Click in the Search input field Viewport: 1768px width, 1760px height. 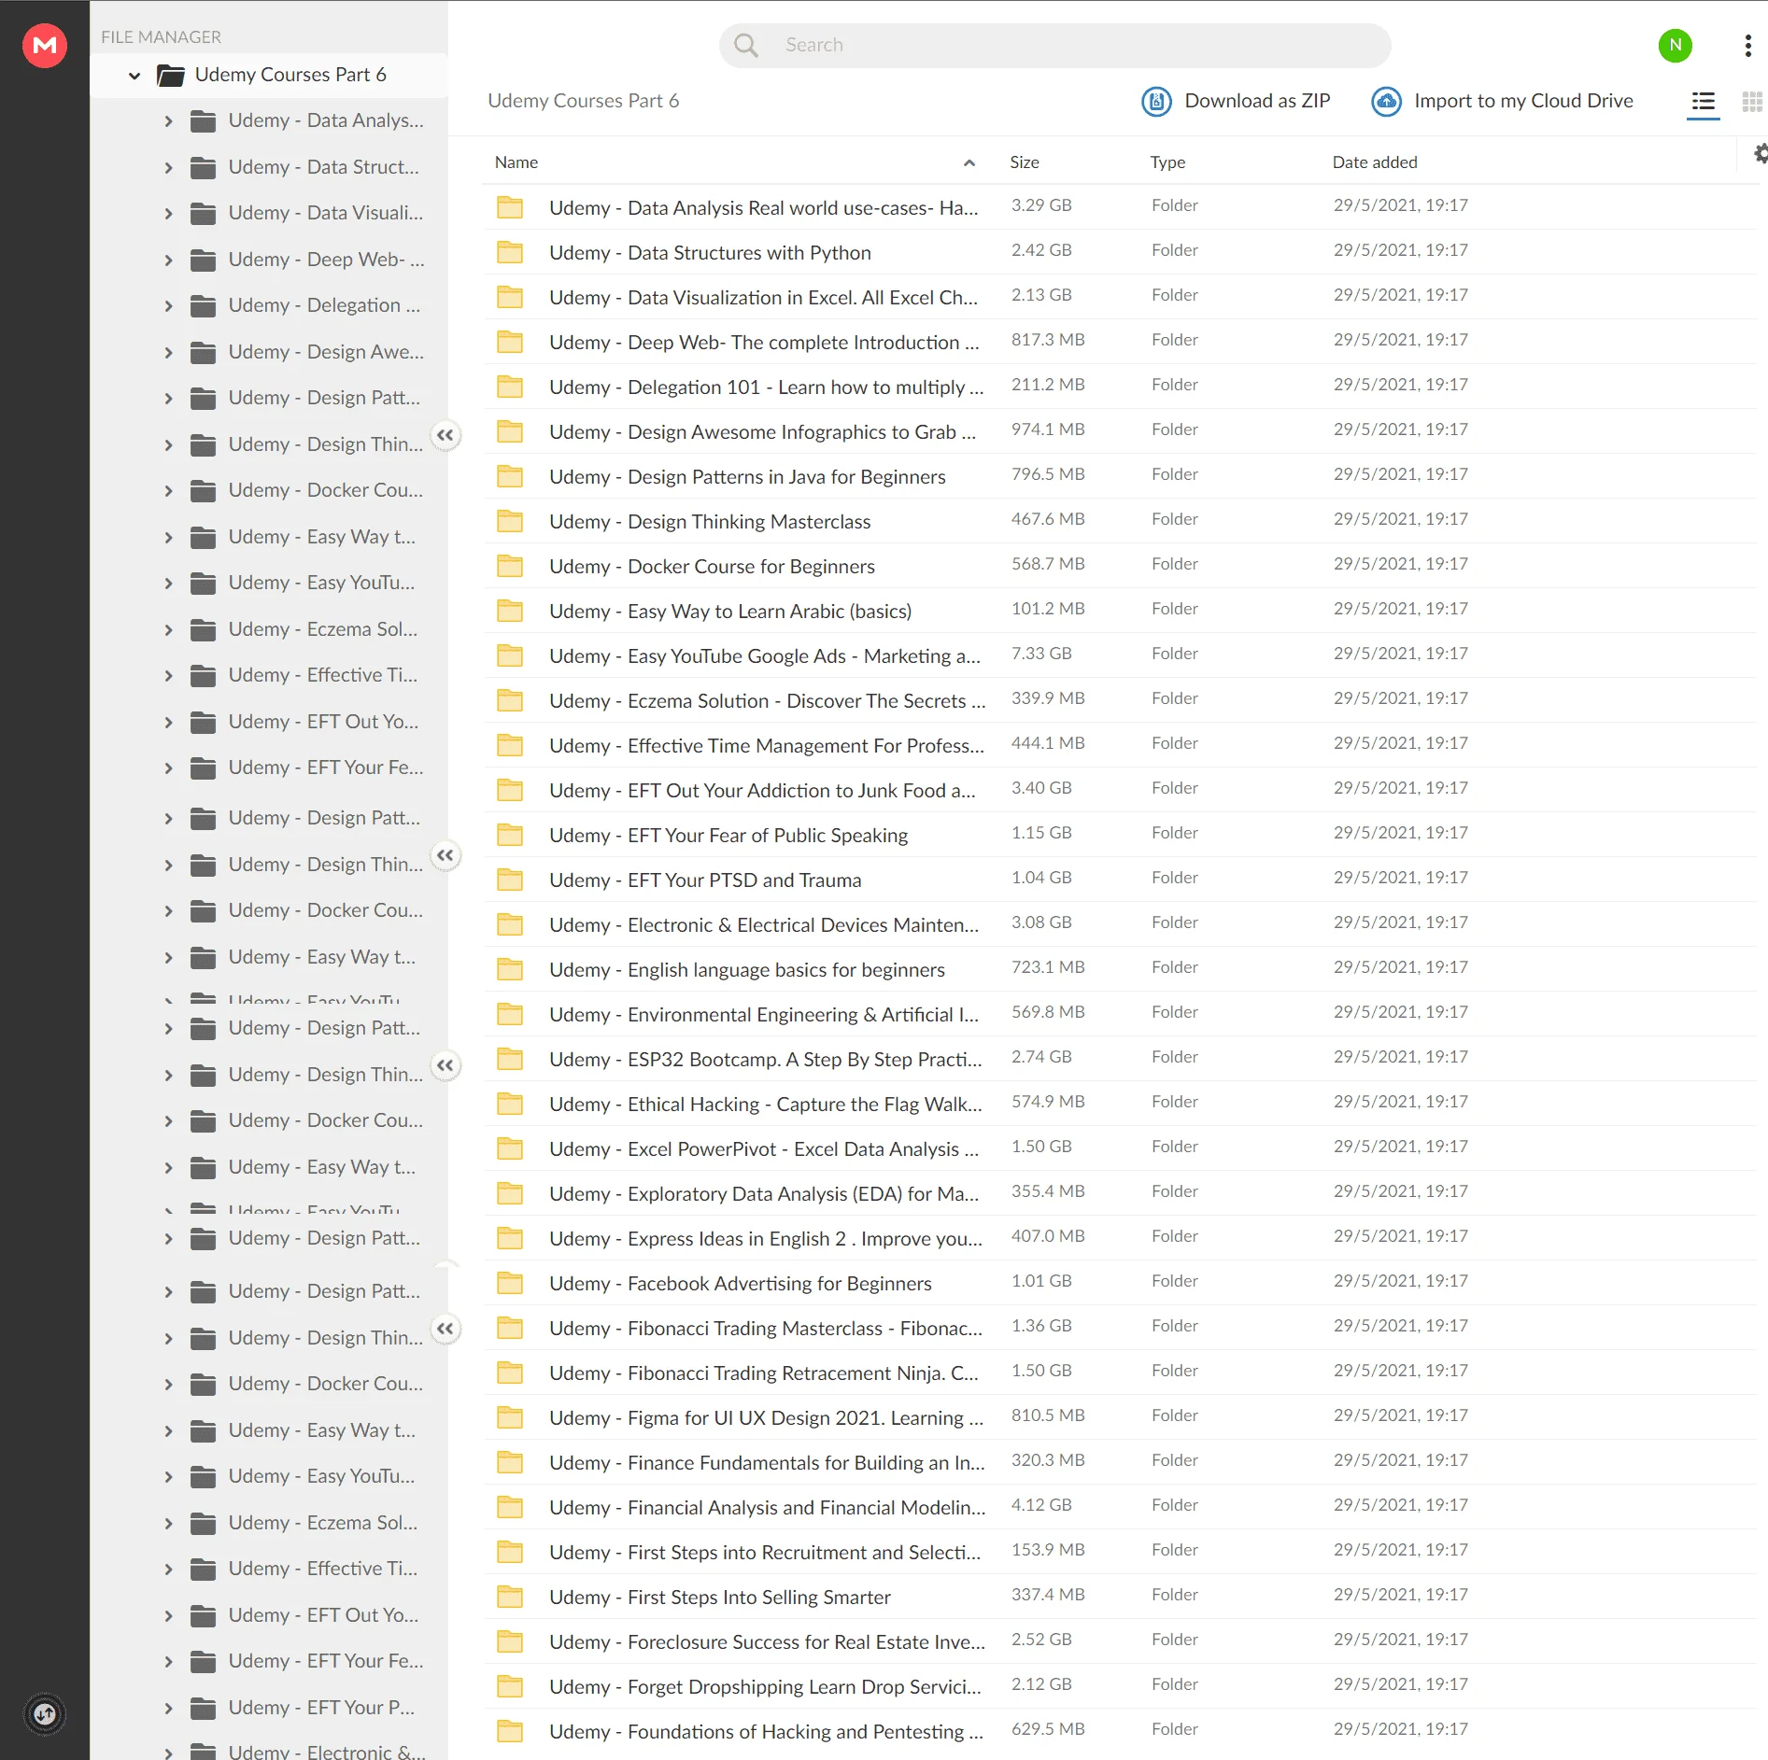click(x=1054, y=45)
